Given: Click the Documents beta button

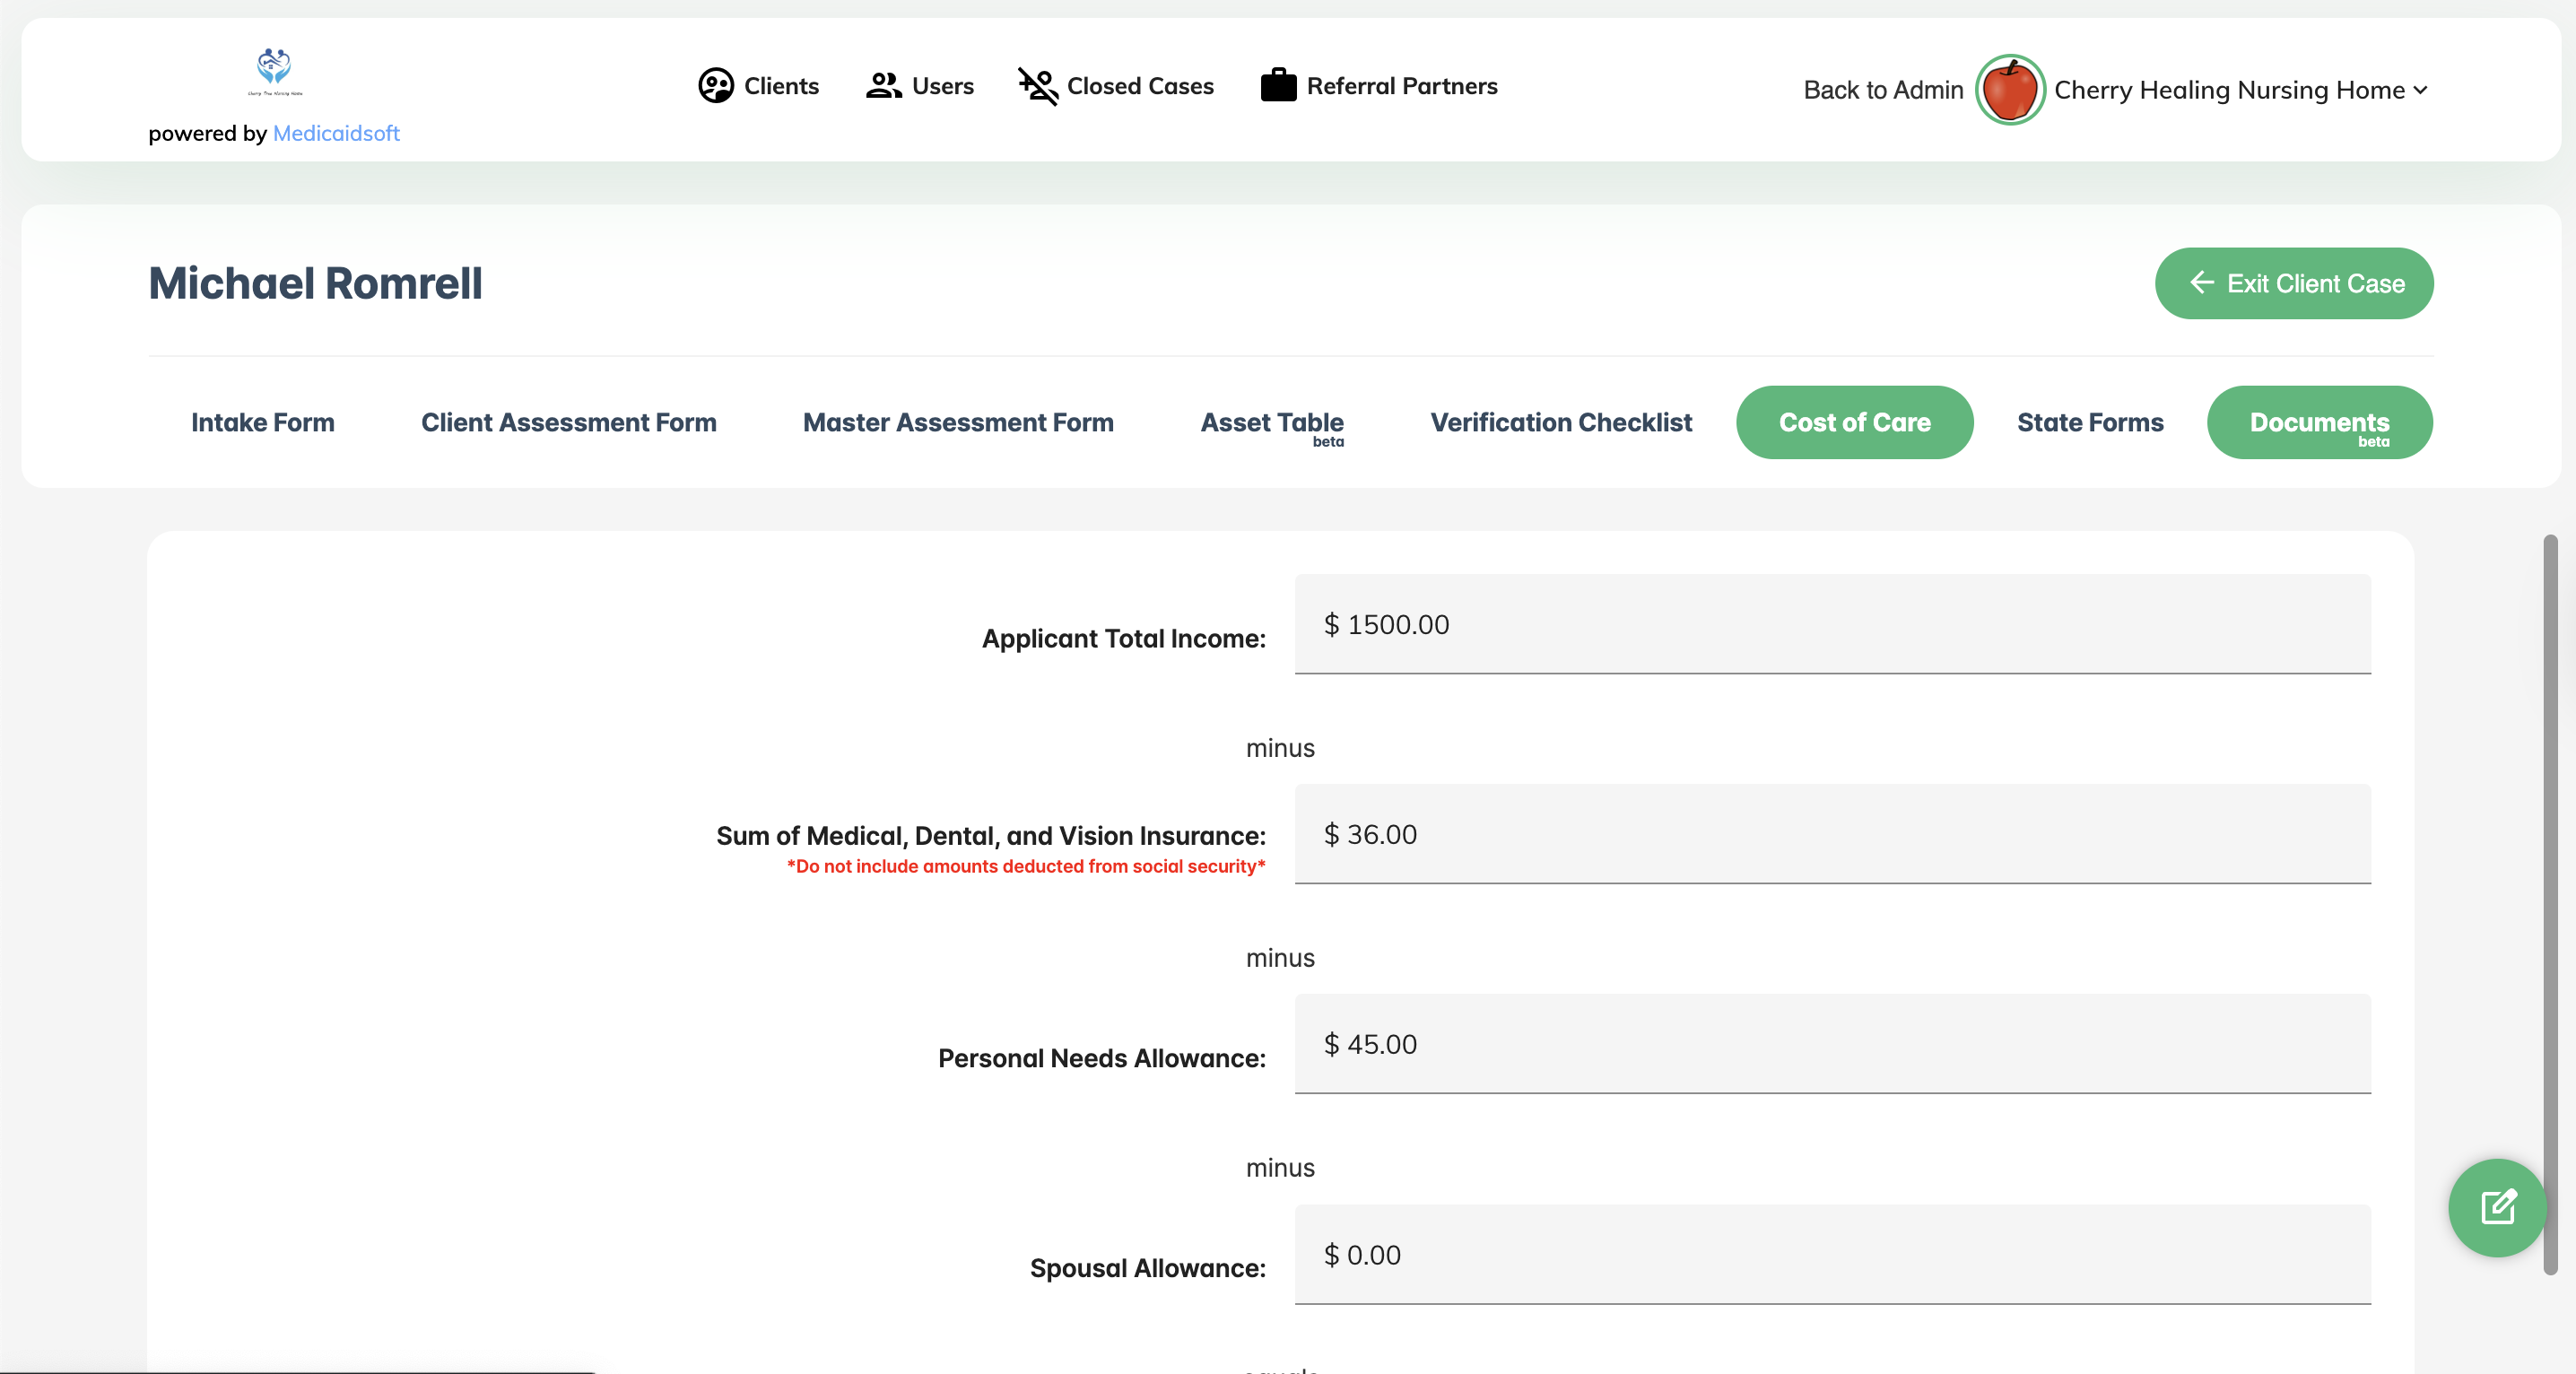Looking at the screenshot, I should pyautogui.click(x=2318, y=423).
